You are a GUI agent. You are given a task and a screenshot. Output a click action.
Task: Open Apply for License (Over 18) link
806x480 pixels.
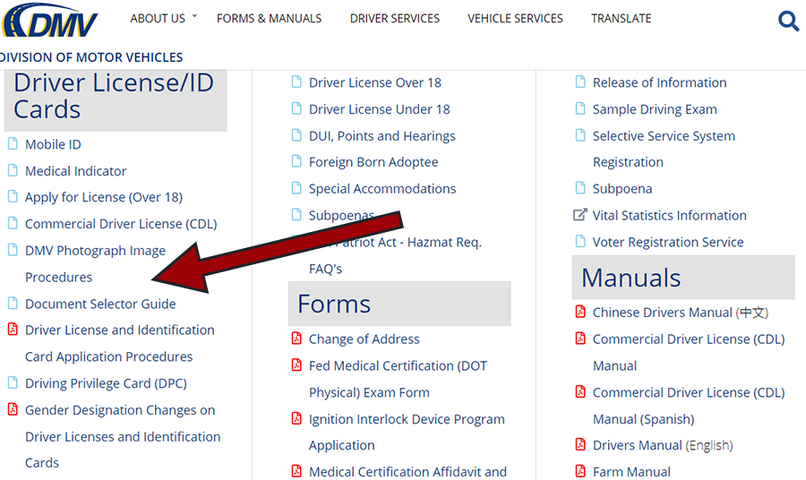pos(104,197)
